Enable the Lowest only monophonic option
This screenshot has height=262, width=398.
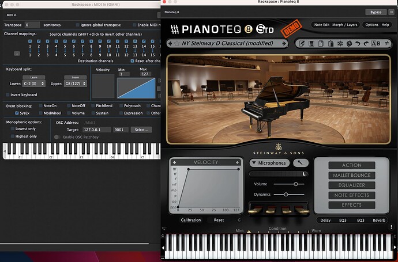coord(13,129)
